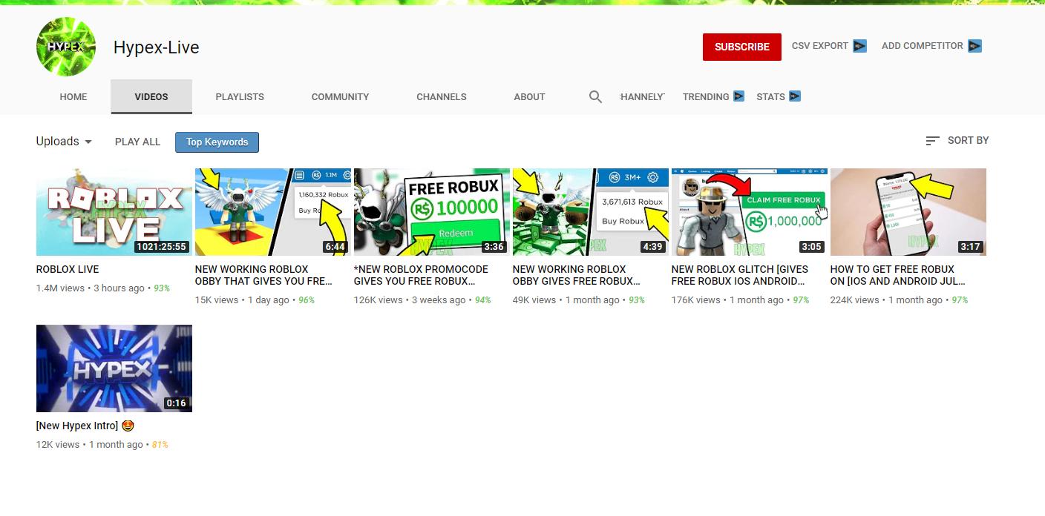The image size is (1045, 516).
Task: Click '15K views • 1 day ago' text
Action: pyautogui.click(x=242, y=300)
